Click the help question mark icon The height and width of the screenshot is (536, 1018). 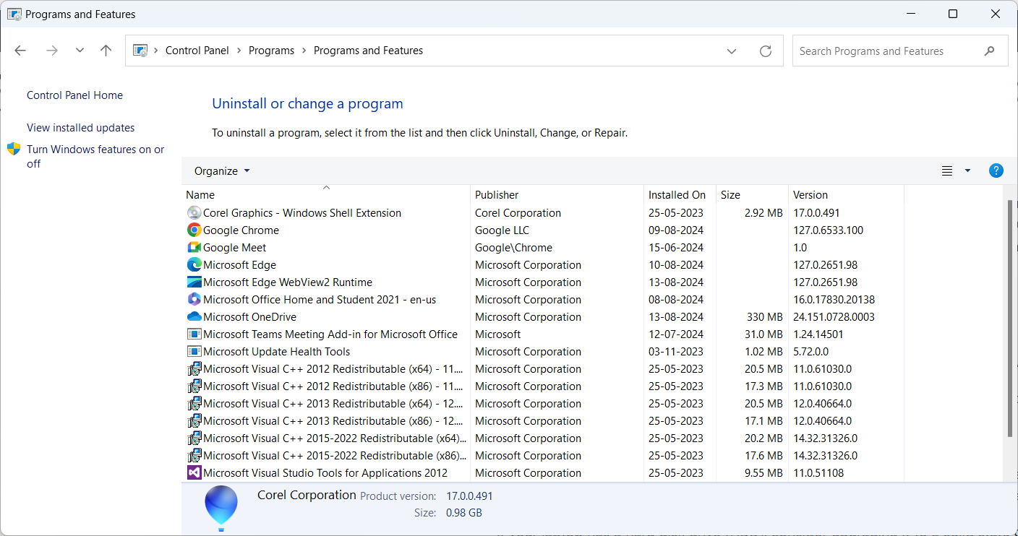(x=996, y=171)
